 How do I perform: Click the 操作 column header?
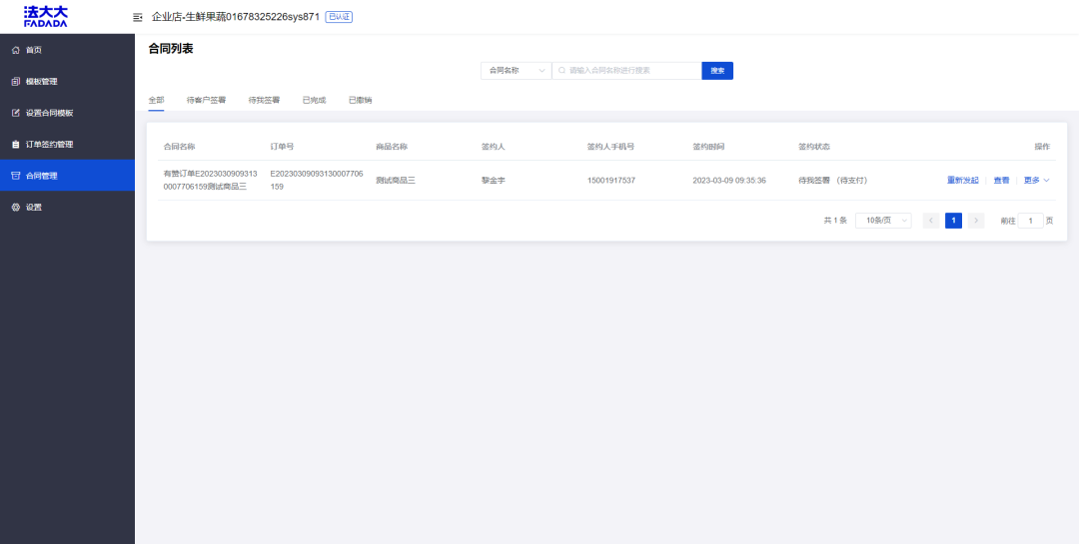(x=1042, y=147)
